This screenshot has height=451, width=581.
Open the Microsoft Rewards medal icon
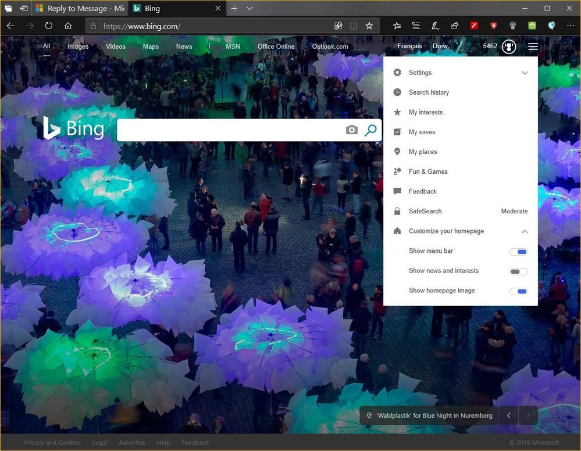pyautogui.click(x=509, y=46)
